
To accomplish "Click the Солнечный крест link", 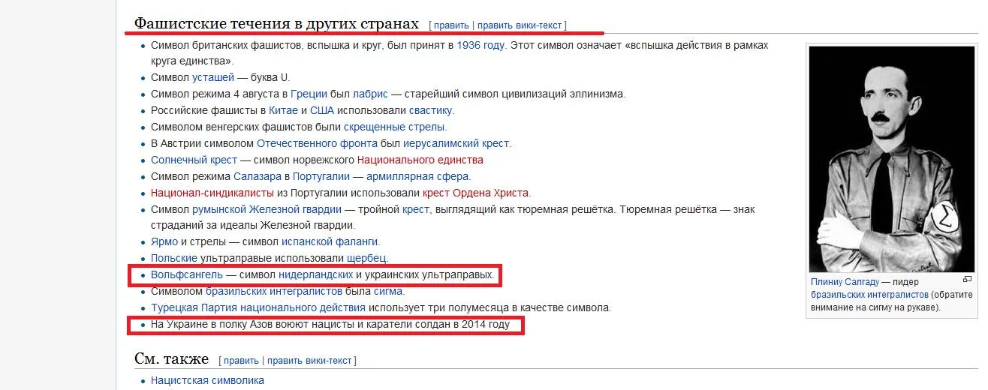I will (194, 160).
